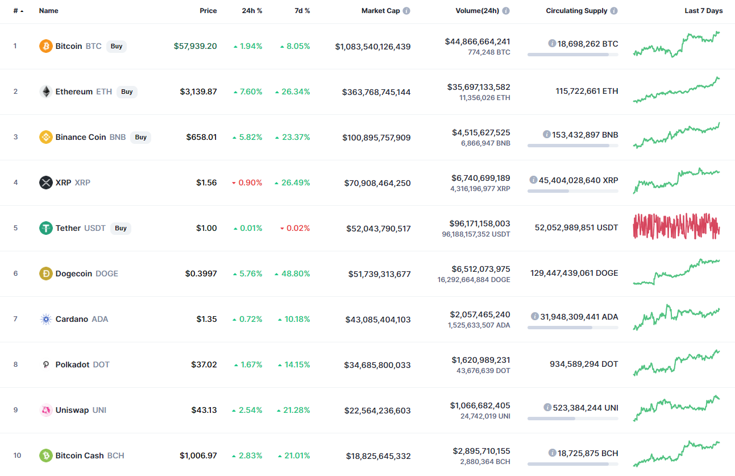Click the Buy button for Tether
This screenshot has width=735, height=476.
121,228
